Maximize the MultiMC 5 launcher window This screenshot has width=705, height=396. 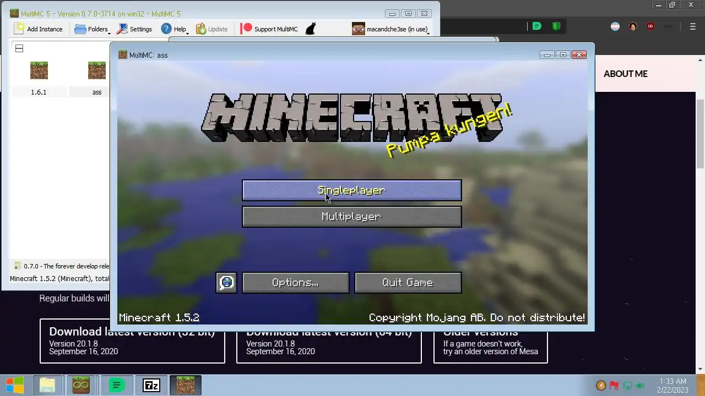click(408, 14)
